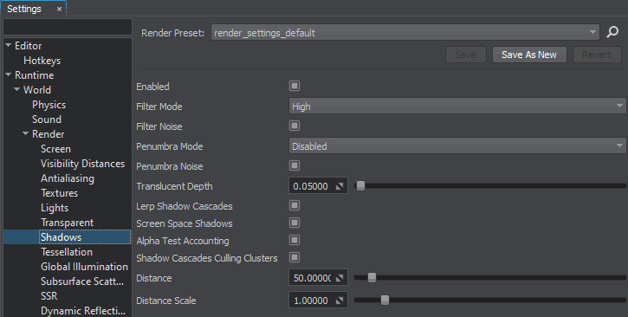Click the Translucent Depth value drag-arrow icon

click(340, 186)
